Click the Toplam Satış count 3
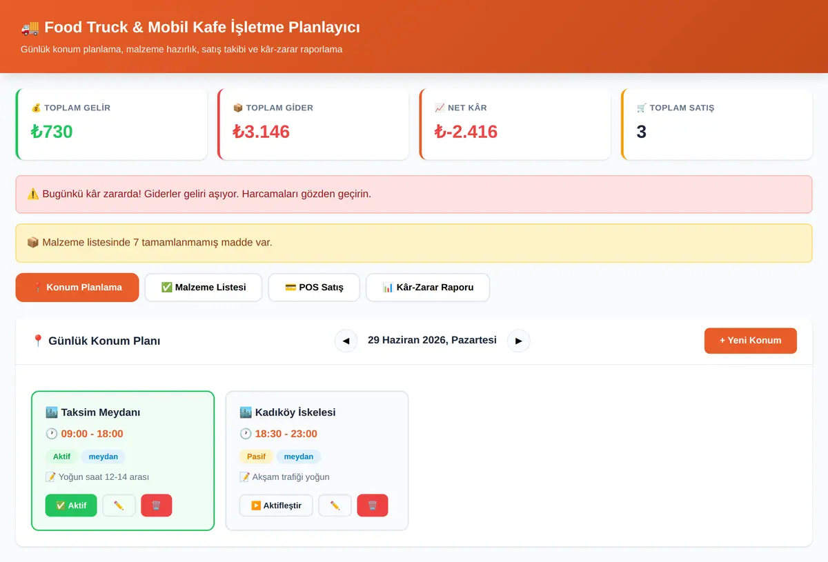Viewport: 828px width, 562px height. [x=642, y=132]
